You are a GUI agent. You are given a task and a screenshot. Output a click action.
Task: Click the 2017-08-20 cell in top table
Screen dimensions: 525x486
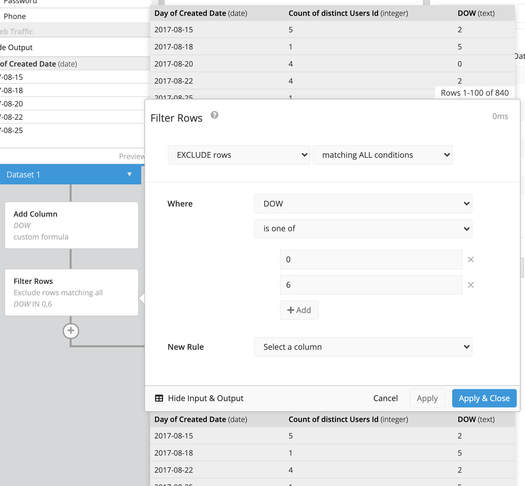pyautogui.click(x=174, y=64)
